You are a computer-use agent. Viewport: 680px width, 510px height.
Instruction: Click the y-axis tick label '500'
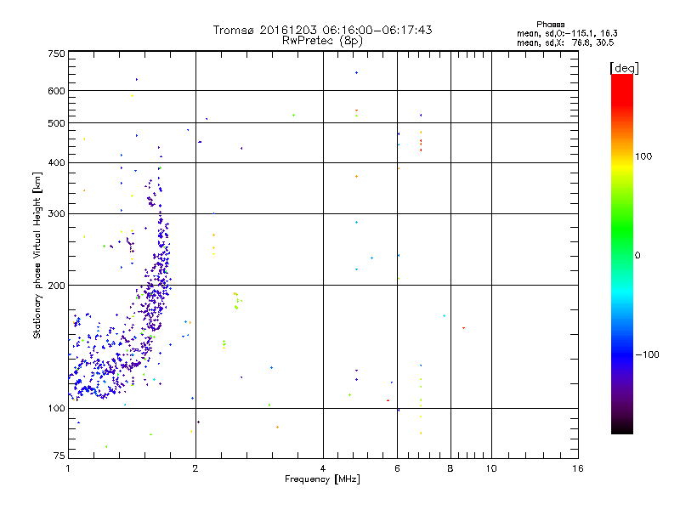tap(56, 123)
